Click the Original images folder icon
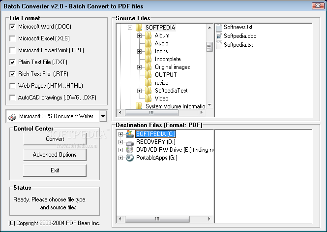This screenshot has height=232, width=327. coord(148,67)
